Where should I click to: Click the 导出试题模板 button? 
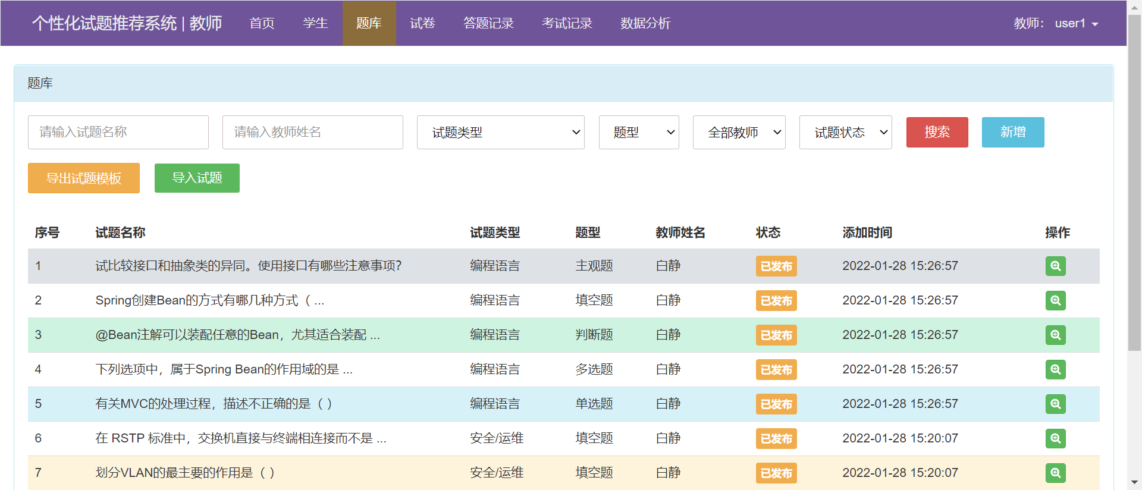tap(84, 178)
